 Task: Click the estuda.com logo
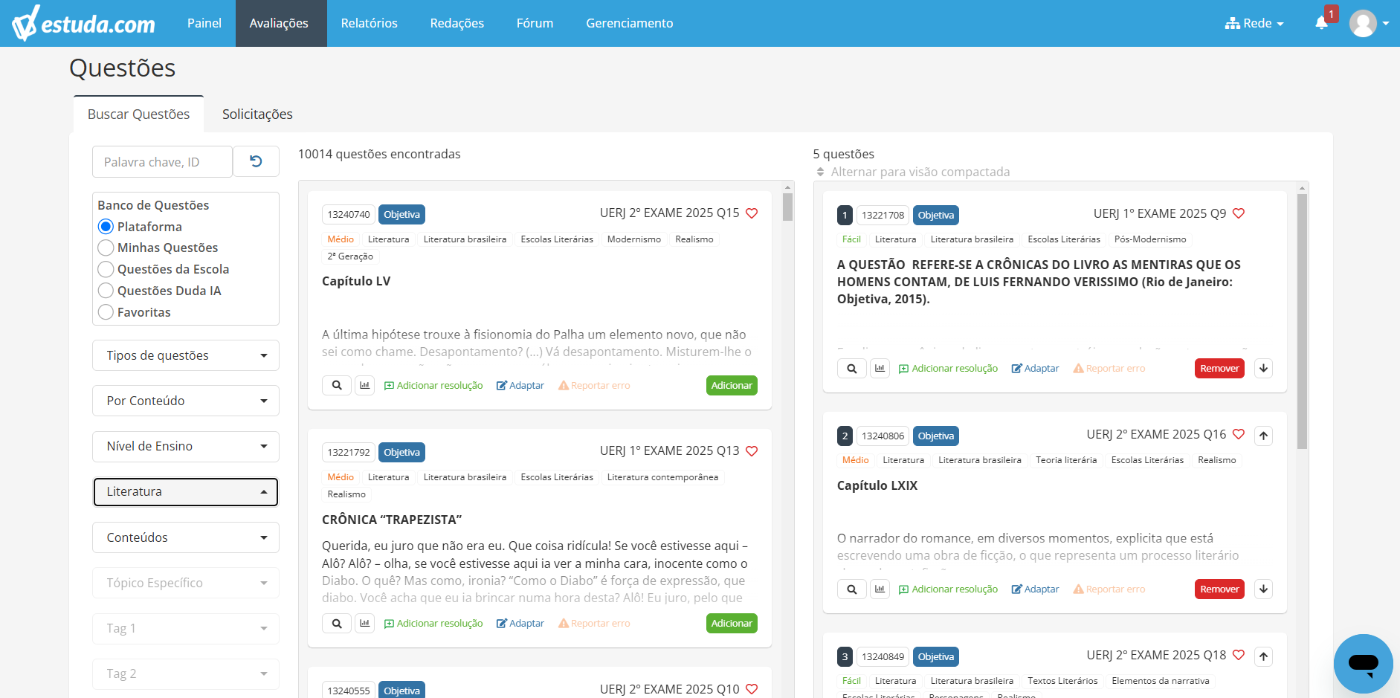pos(83,23)
